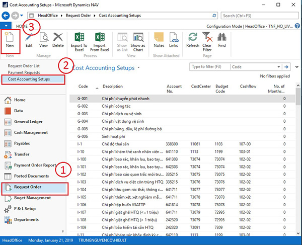The height and width of the screenshot is (245, 302).
Task: Expand the filter pane chevron
Action: point(297,67)
